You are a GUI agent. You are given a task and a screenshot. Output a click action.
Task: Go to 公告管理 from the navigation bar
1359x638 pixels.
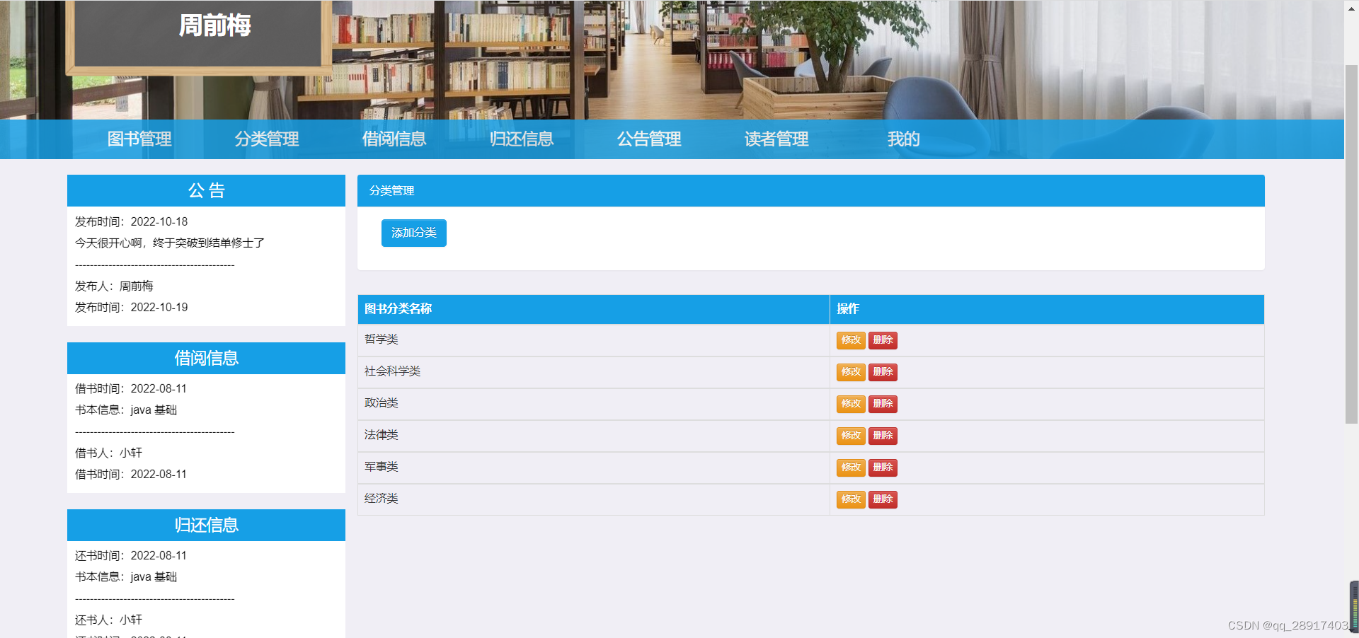[x=649, y=139]
